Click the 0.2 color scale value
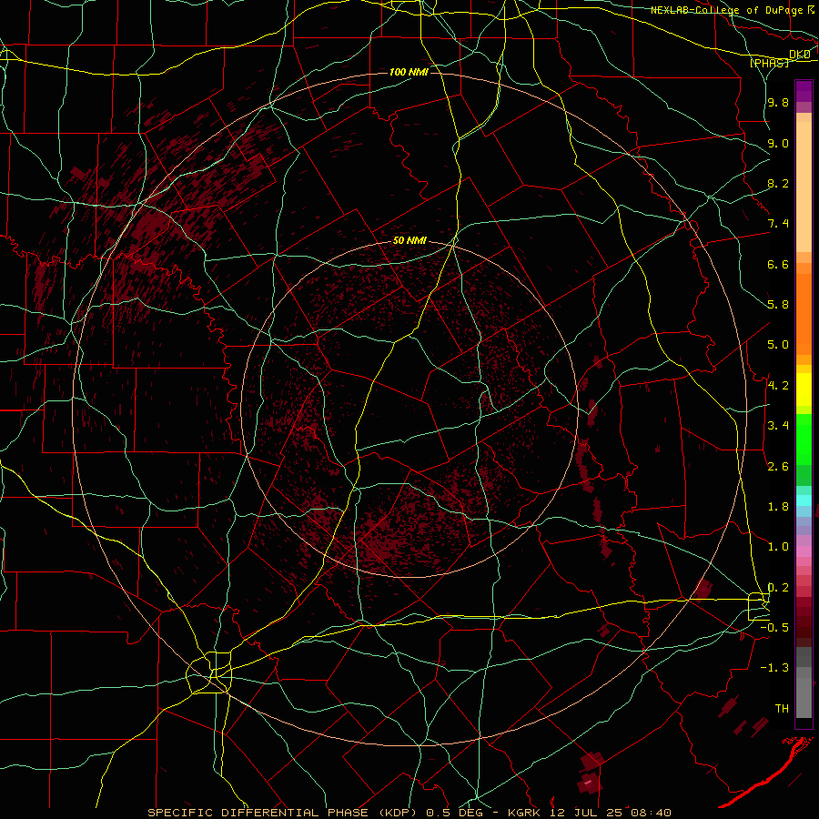819x819 pixels. (x=778, y=588)
